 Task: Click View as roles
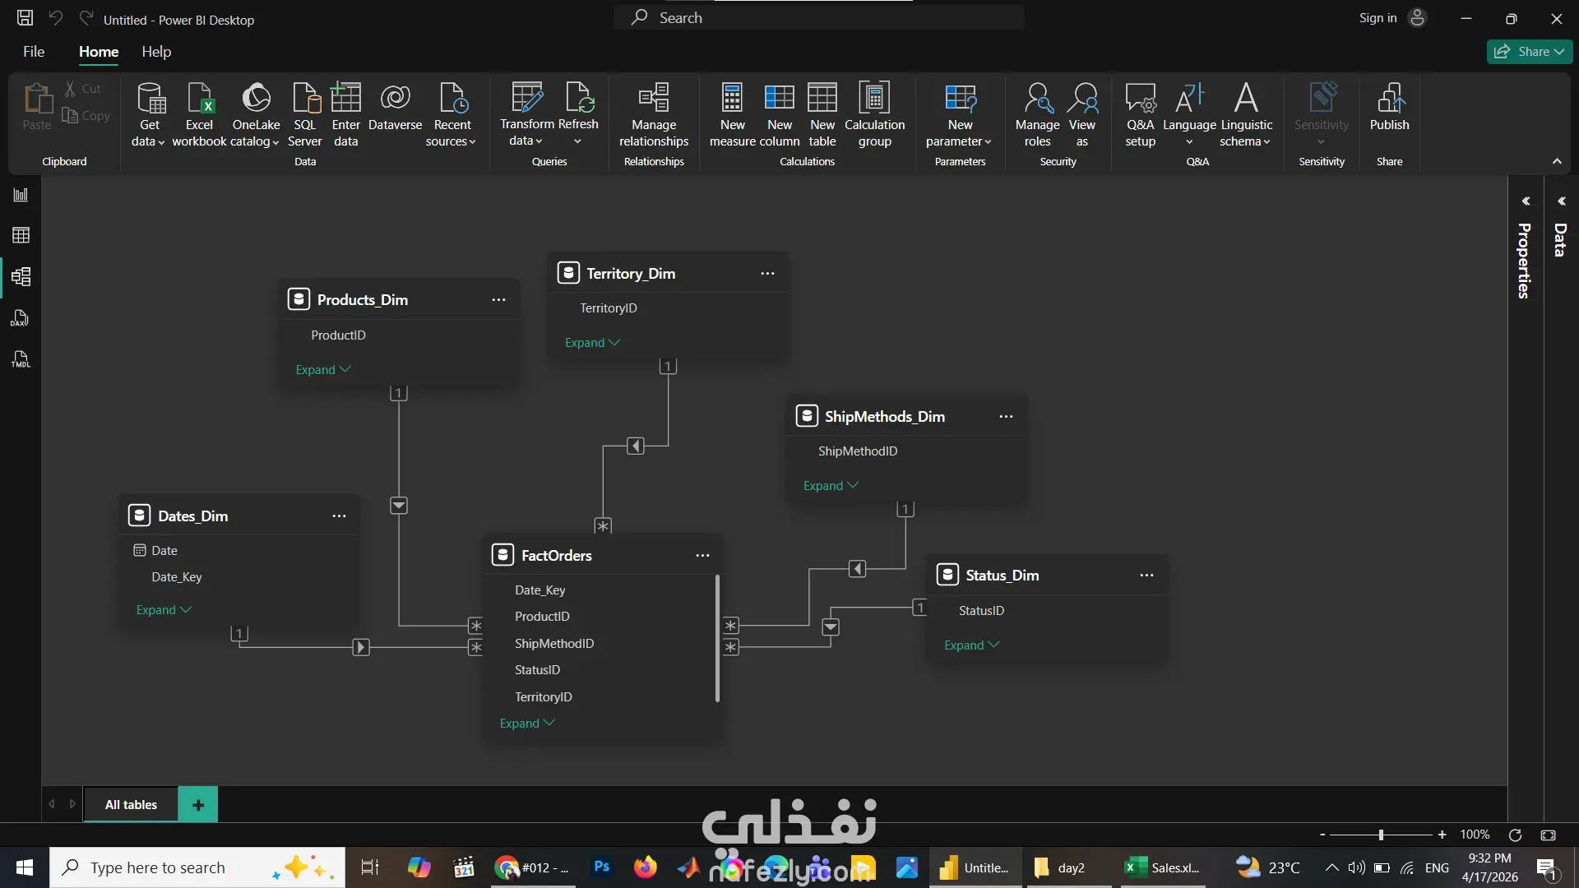[1082, 115]
